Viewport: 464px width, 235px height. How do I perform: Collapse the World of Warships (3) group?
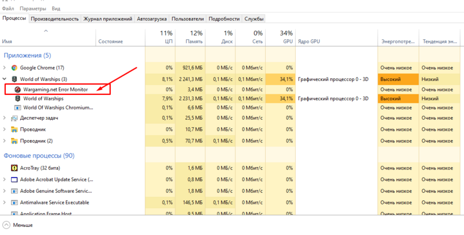pos(4,79)
